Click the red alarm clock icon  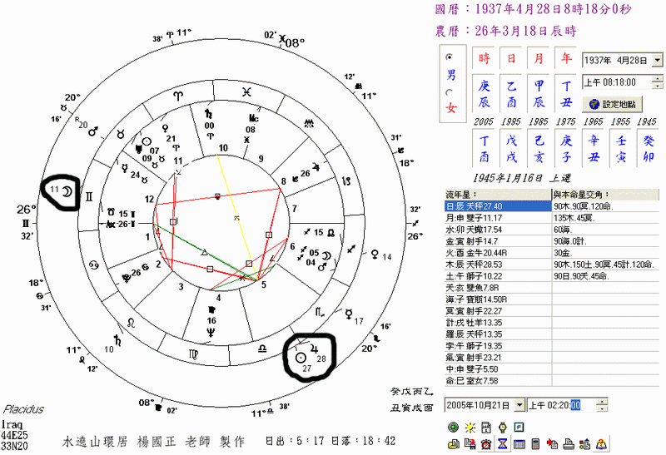[x=485, y=444]
